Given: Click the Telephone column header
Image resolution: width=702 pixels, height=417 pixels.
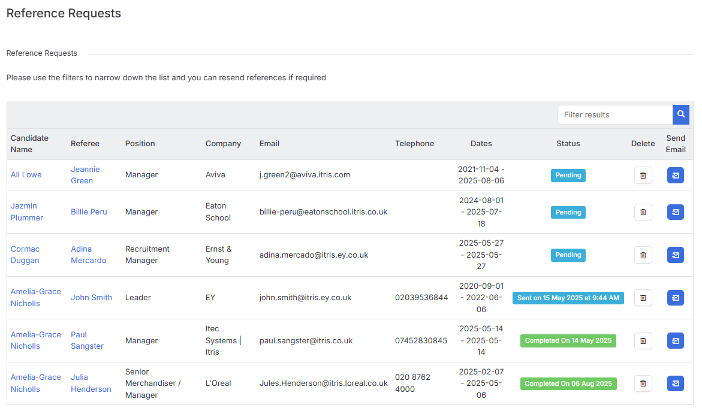Looking at the screenshot, I should 414,144.
